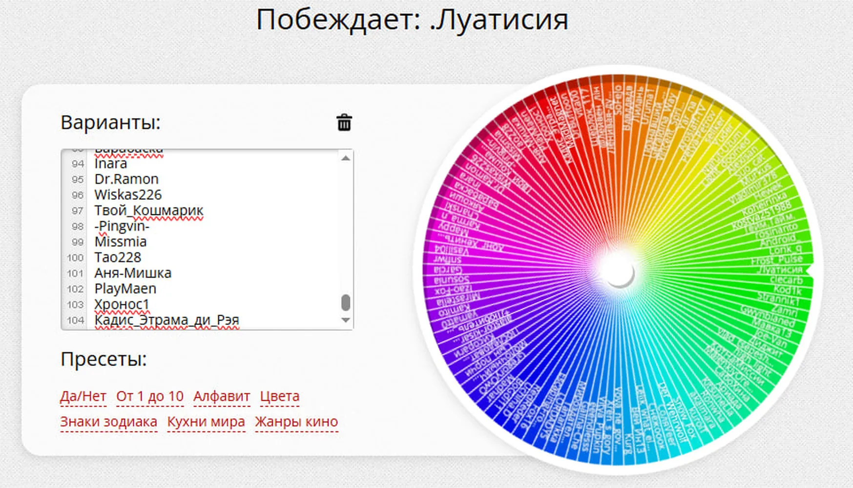Select the От 1 до 10 preset

pos(150,396)
